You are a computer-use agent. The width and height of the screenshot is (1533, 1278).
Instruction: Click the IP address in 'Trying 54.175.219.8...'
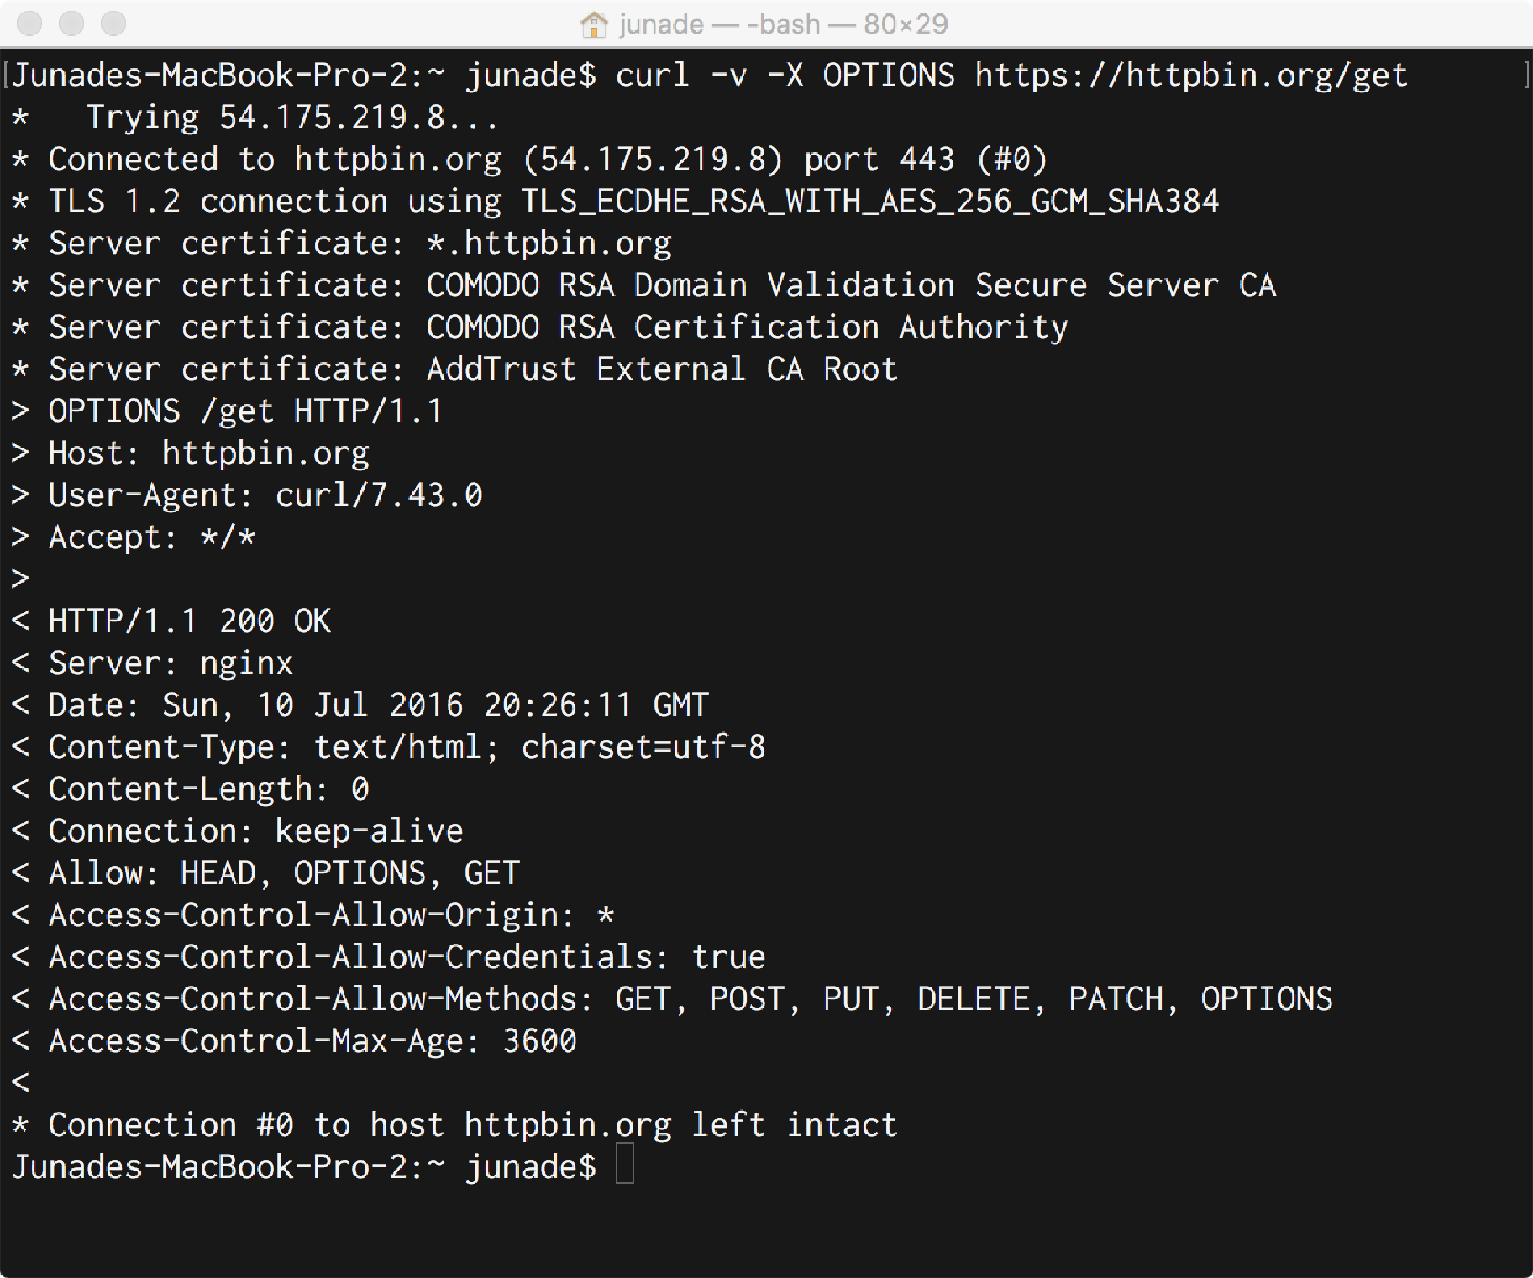point(332,118)
